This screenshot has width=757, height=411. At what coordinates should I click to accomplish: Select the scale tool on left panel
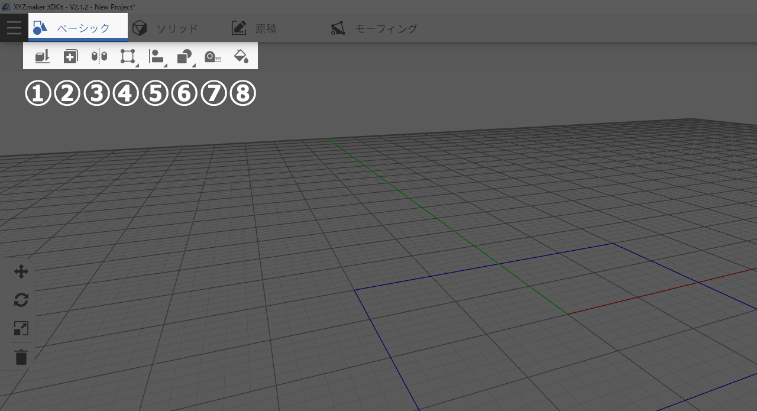pos(21,328)
